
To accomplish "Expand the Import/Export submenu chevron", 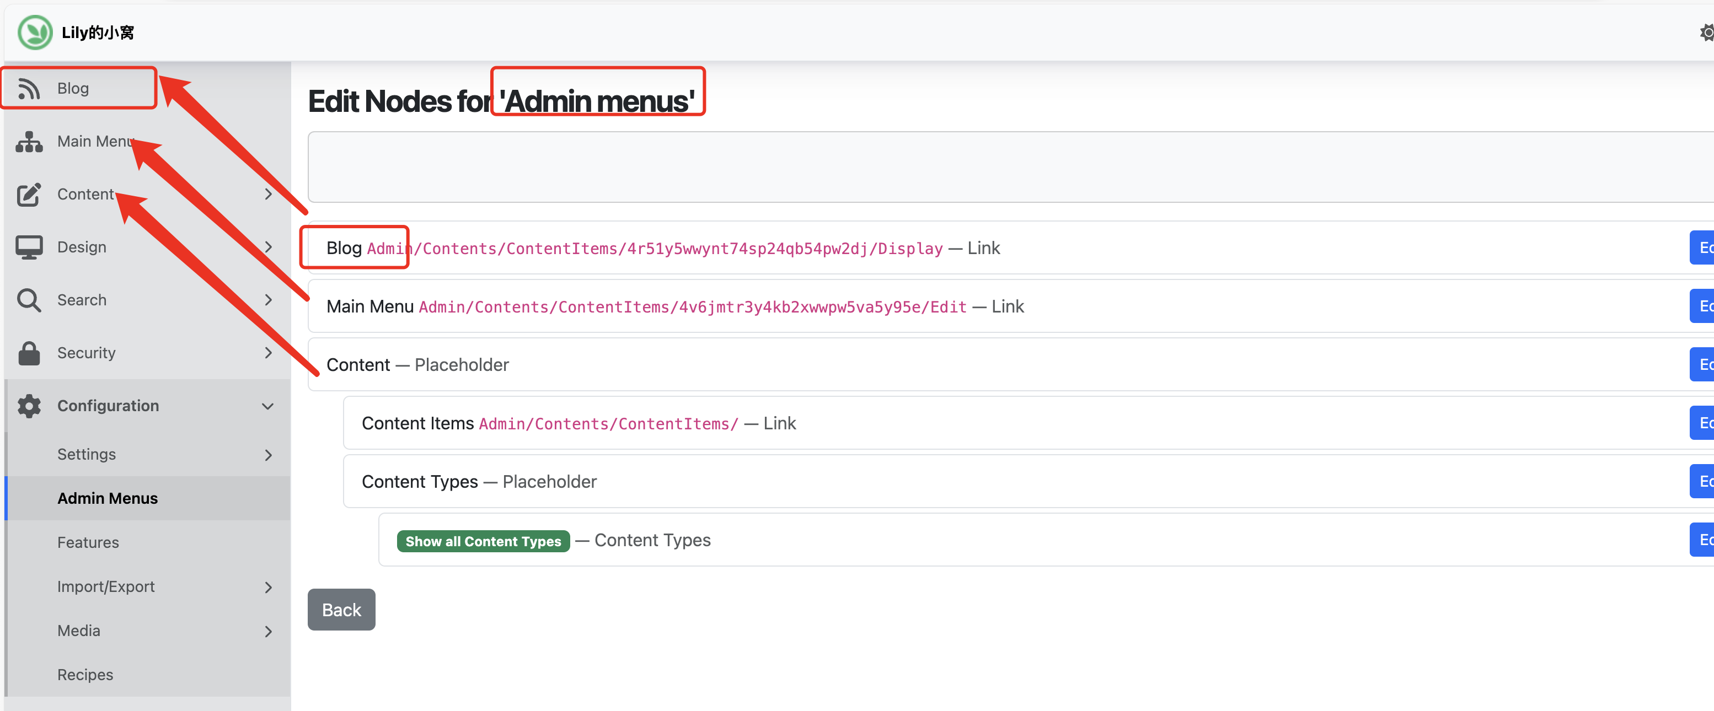I will pyautogui.click(x=268, y=588).
